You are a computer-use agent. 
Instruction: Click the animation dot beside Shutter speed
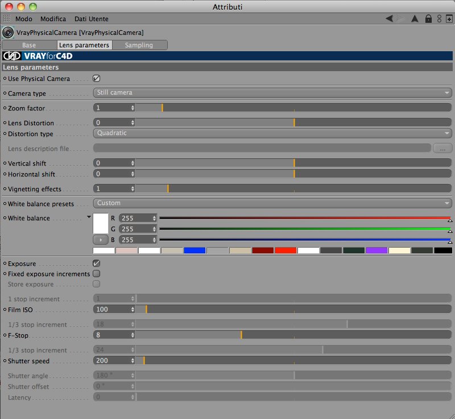[5, 360]
